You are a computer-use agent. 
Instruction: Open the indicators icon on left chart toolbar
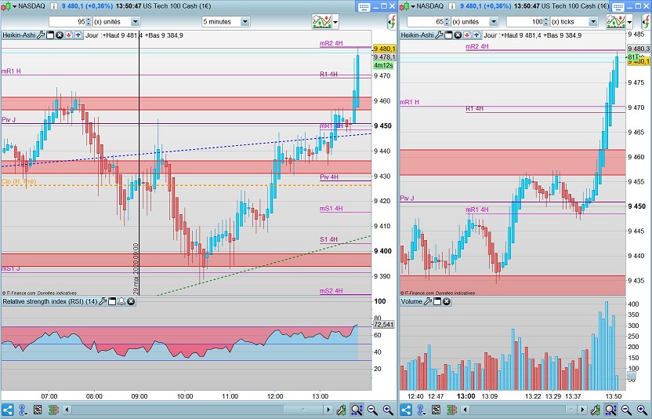[x=321, y=22]
